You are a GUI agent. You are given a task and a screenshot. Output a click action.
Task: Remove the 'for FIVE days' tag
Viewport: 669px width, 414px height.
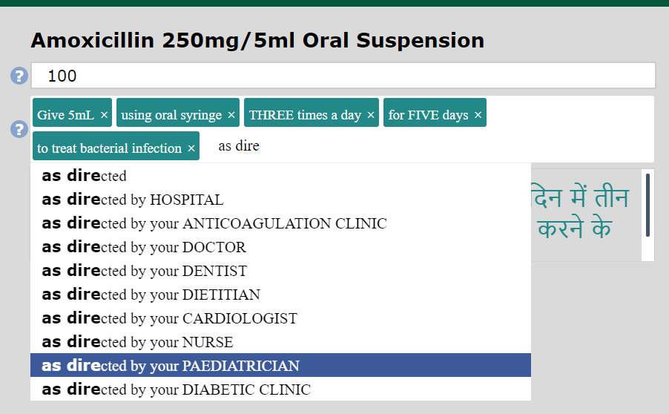point(478,115)
